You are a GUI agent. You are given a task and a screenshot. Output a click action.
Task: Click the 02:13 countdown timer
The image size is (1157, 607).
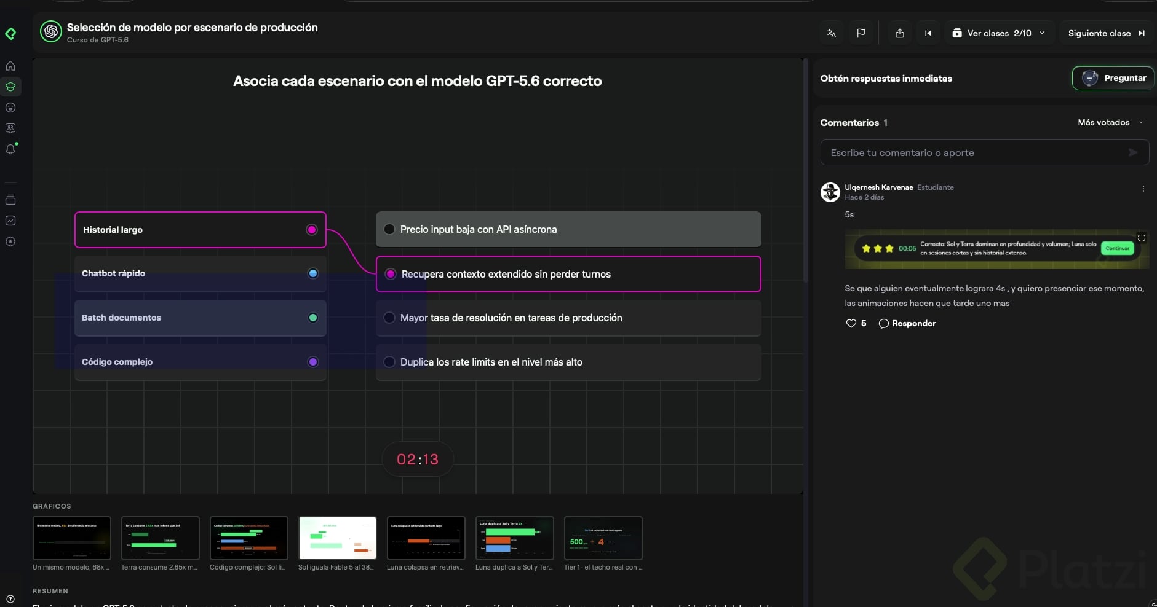(x=418, y=459)
